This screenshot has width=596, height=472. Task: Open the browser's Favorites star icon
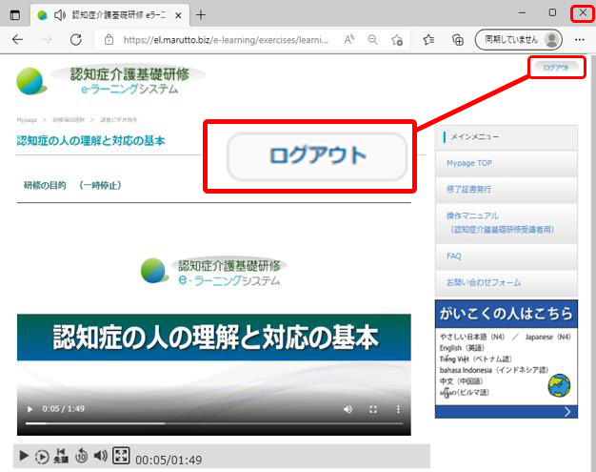428,39
